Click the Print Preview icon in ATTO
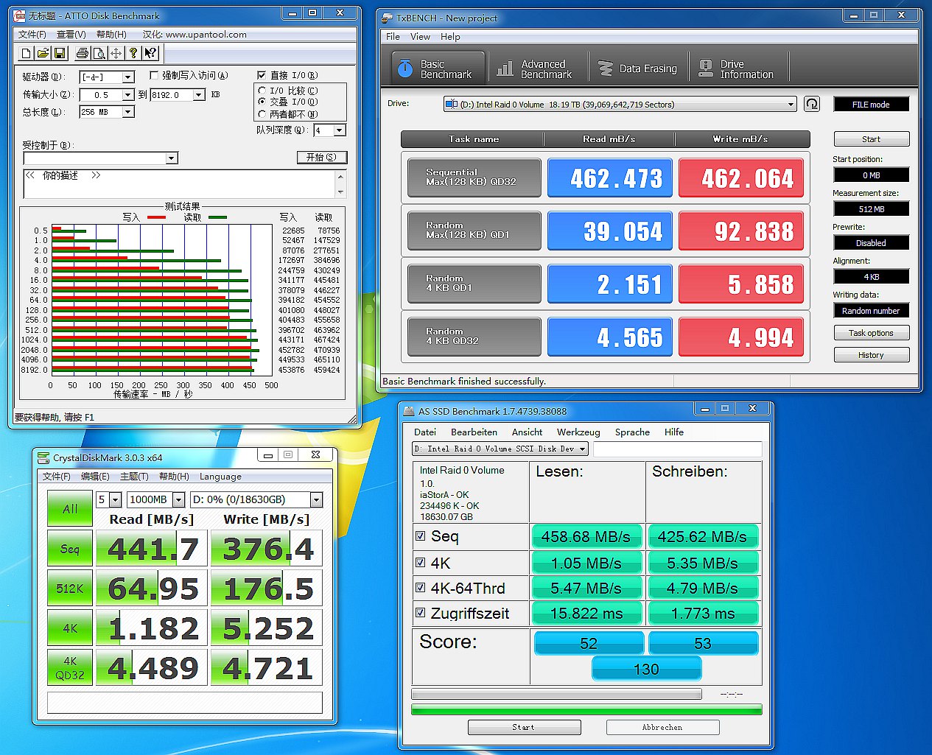Image resolution: width=932 pixels, height=755 pixels. click(x=99, y=53)
